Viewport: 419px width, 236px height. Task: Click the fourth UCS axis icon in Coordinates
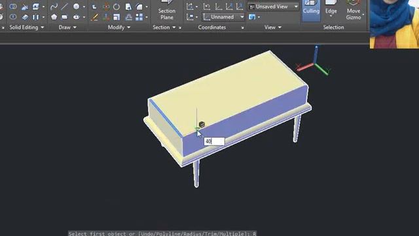tap(229, 7)
